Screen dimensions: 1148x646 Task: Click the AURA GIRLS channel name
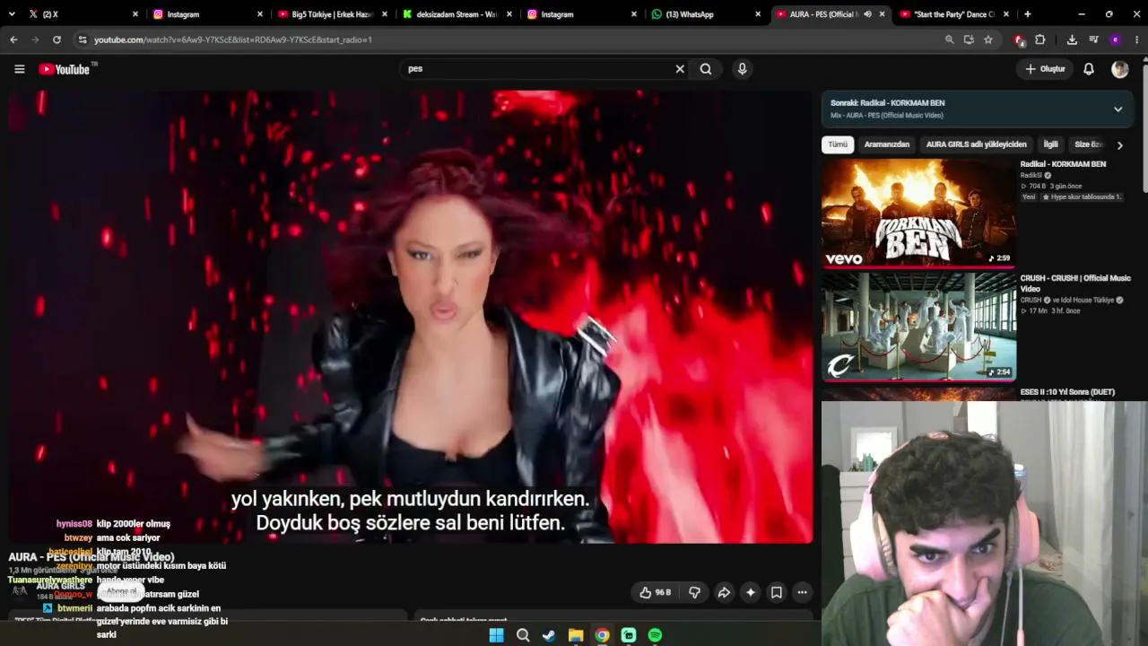click(61, 586)
